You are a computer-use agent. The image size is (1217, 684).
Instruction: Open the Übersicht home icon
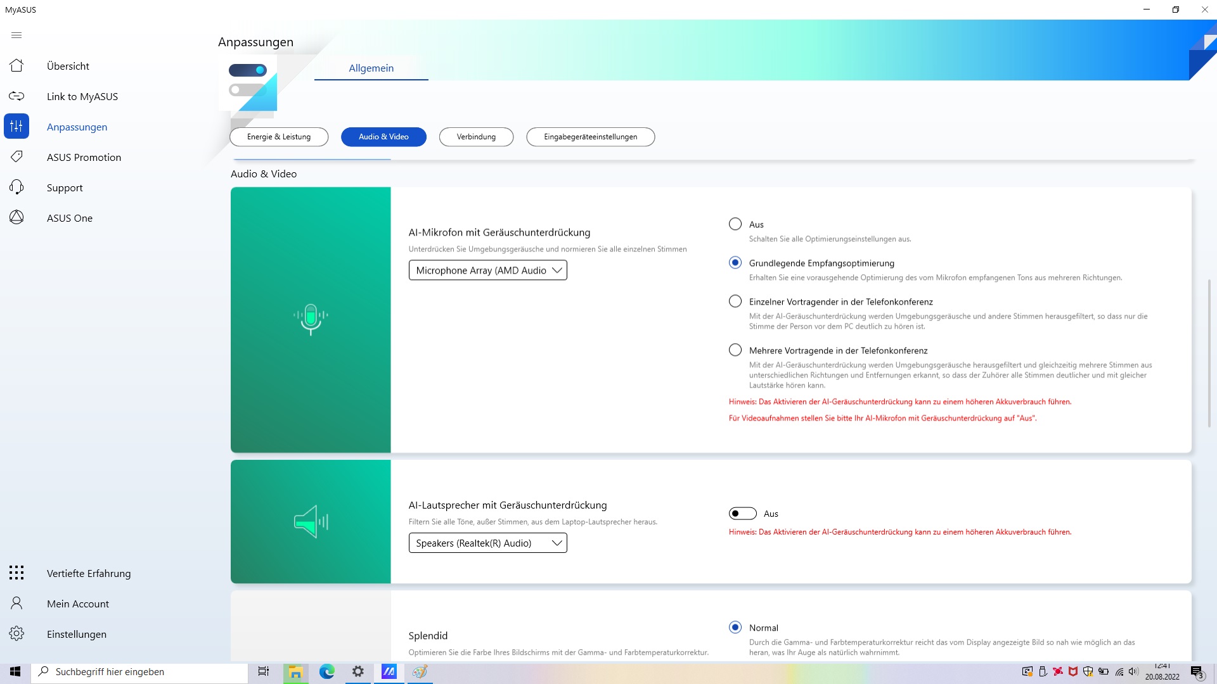[x=16, y=66]
